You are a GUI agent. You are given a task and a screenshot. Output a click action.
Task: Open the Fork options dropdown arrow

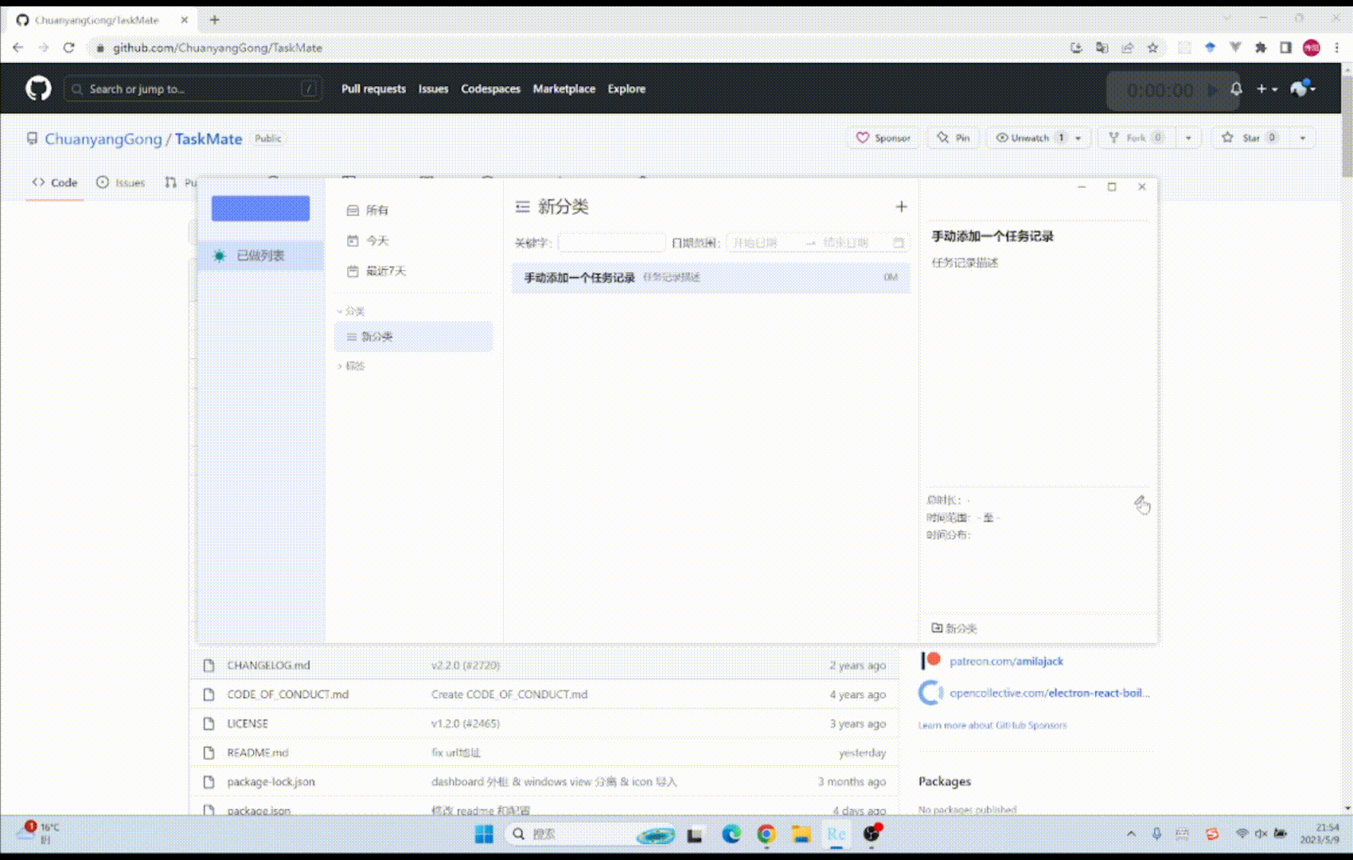1189,137
